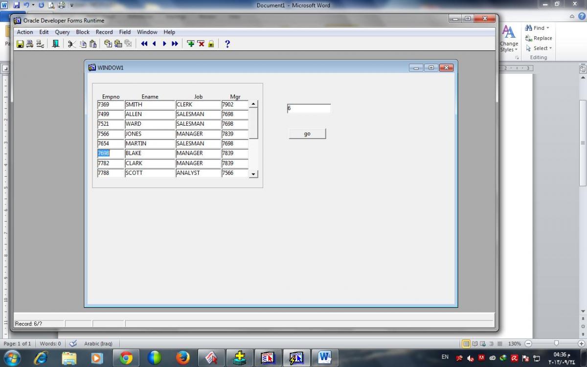Click the Help question mark icon
This screenshot has height=367, width=587.
pos(227,44)
